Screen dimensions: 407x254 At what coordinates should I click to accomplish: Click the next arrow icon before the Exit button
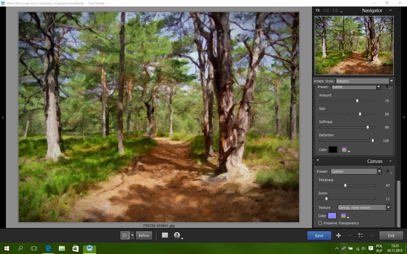[372, 235]
